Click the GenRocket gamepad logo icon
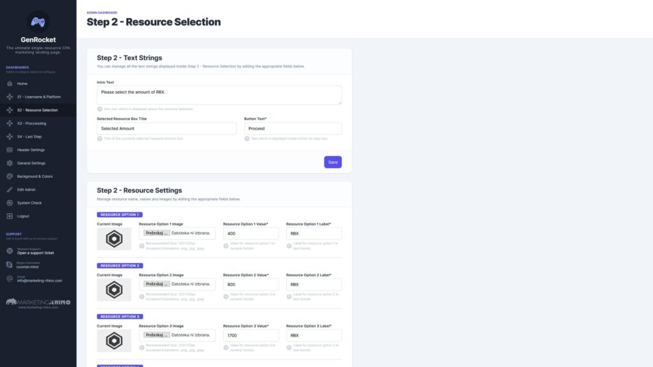 click(38, 22)
